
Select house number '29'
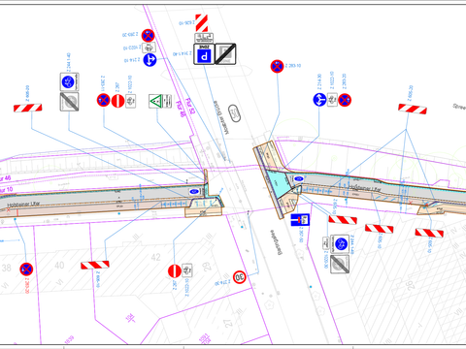(207, 266)
